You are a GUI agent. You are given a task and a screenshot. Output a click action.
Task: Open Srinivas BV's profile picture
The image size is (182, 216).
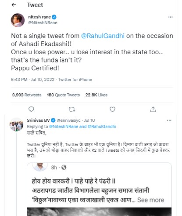pyautogui.click(x=16, y=124)
